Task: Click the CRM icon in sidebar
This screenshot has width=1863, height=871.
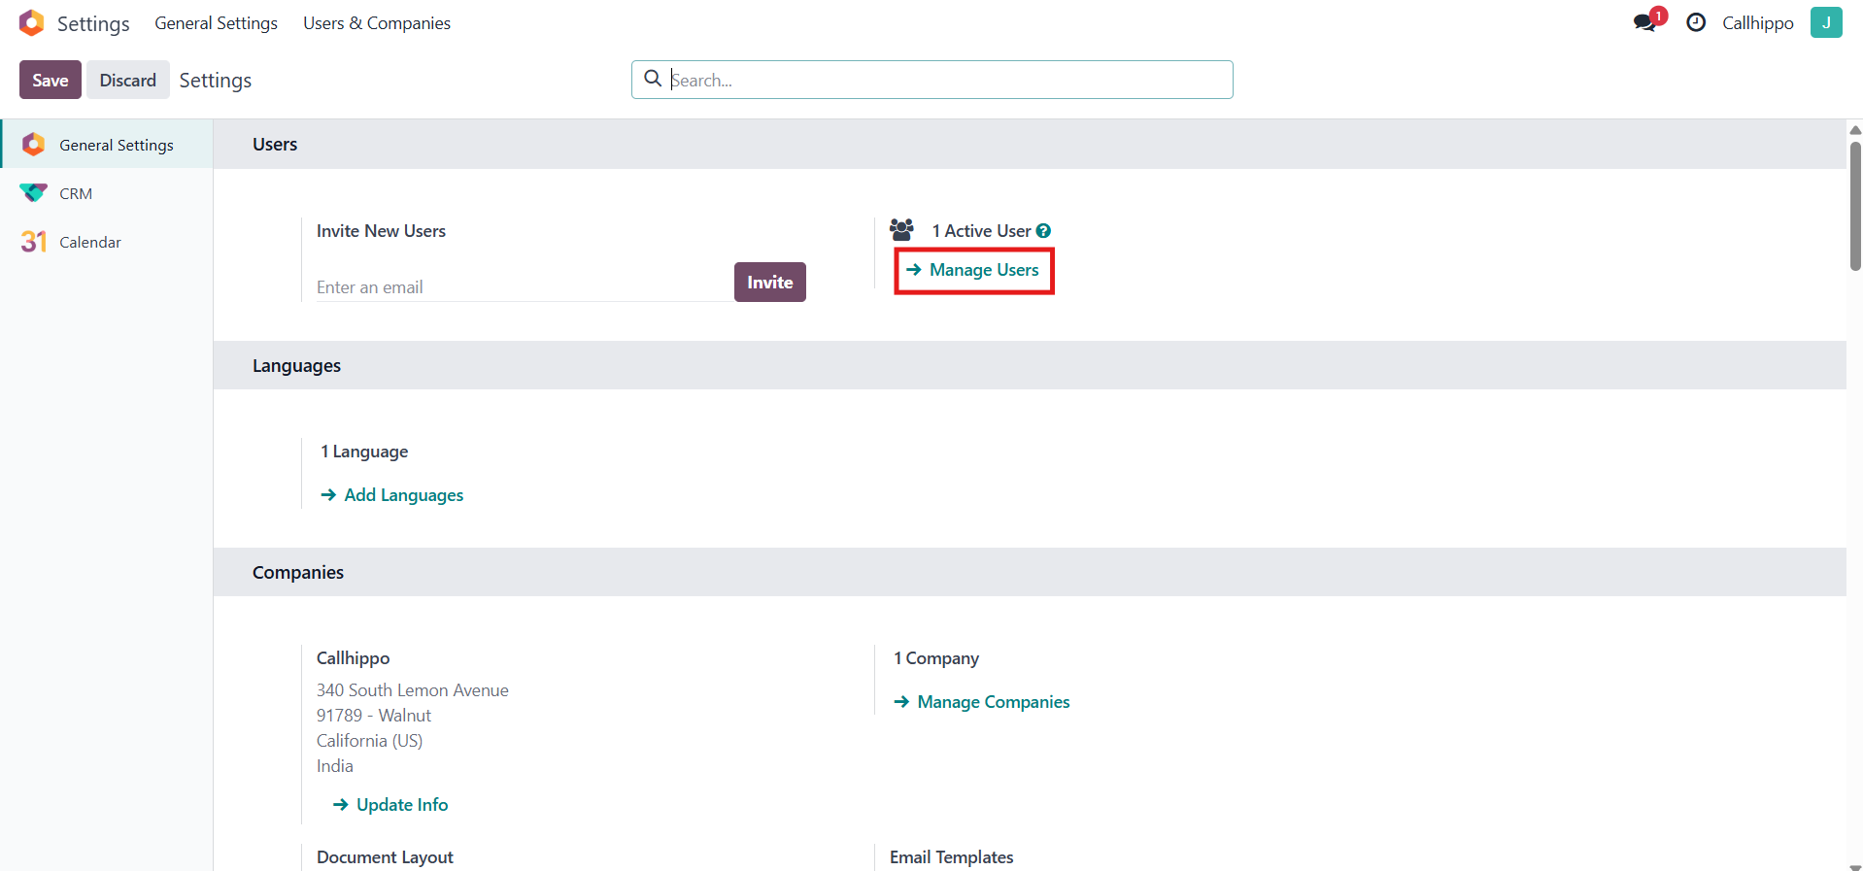Action: (x=33, y=193)
